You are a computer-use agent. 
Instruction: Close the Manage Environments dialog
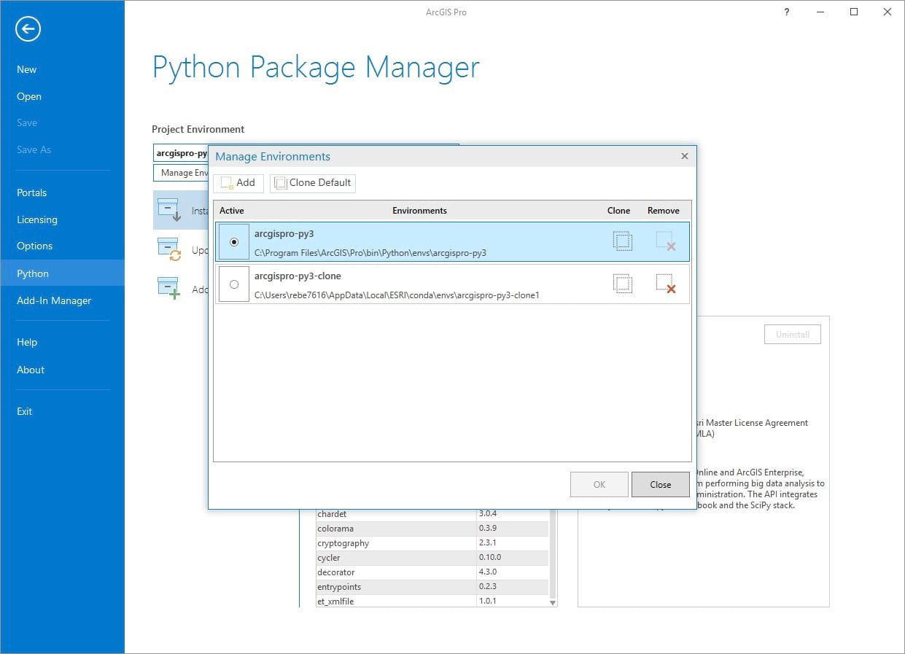pos(660,484)
